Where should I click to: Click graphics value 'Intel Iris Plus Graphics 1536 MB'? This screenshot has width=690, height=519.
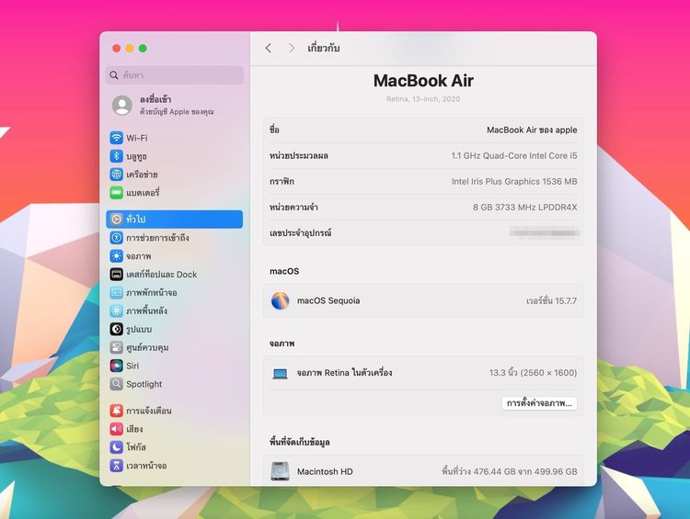click(x=514, y=182)
